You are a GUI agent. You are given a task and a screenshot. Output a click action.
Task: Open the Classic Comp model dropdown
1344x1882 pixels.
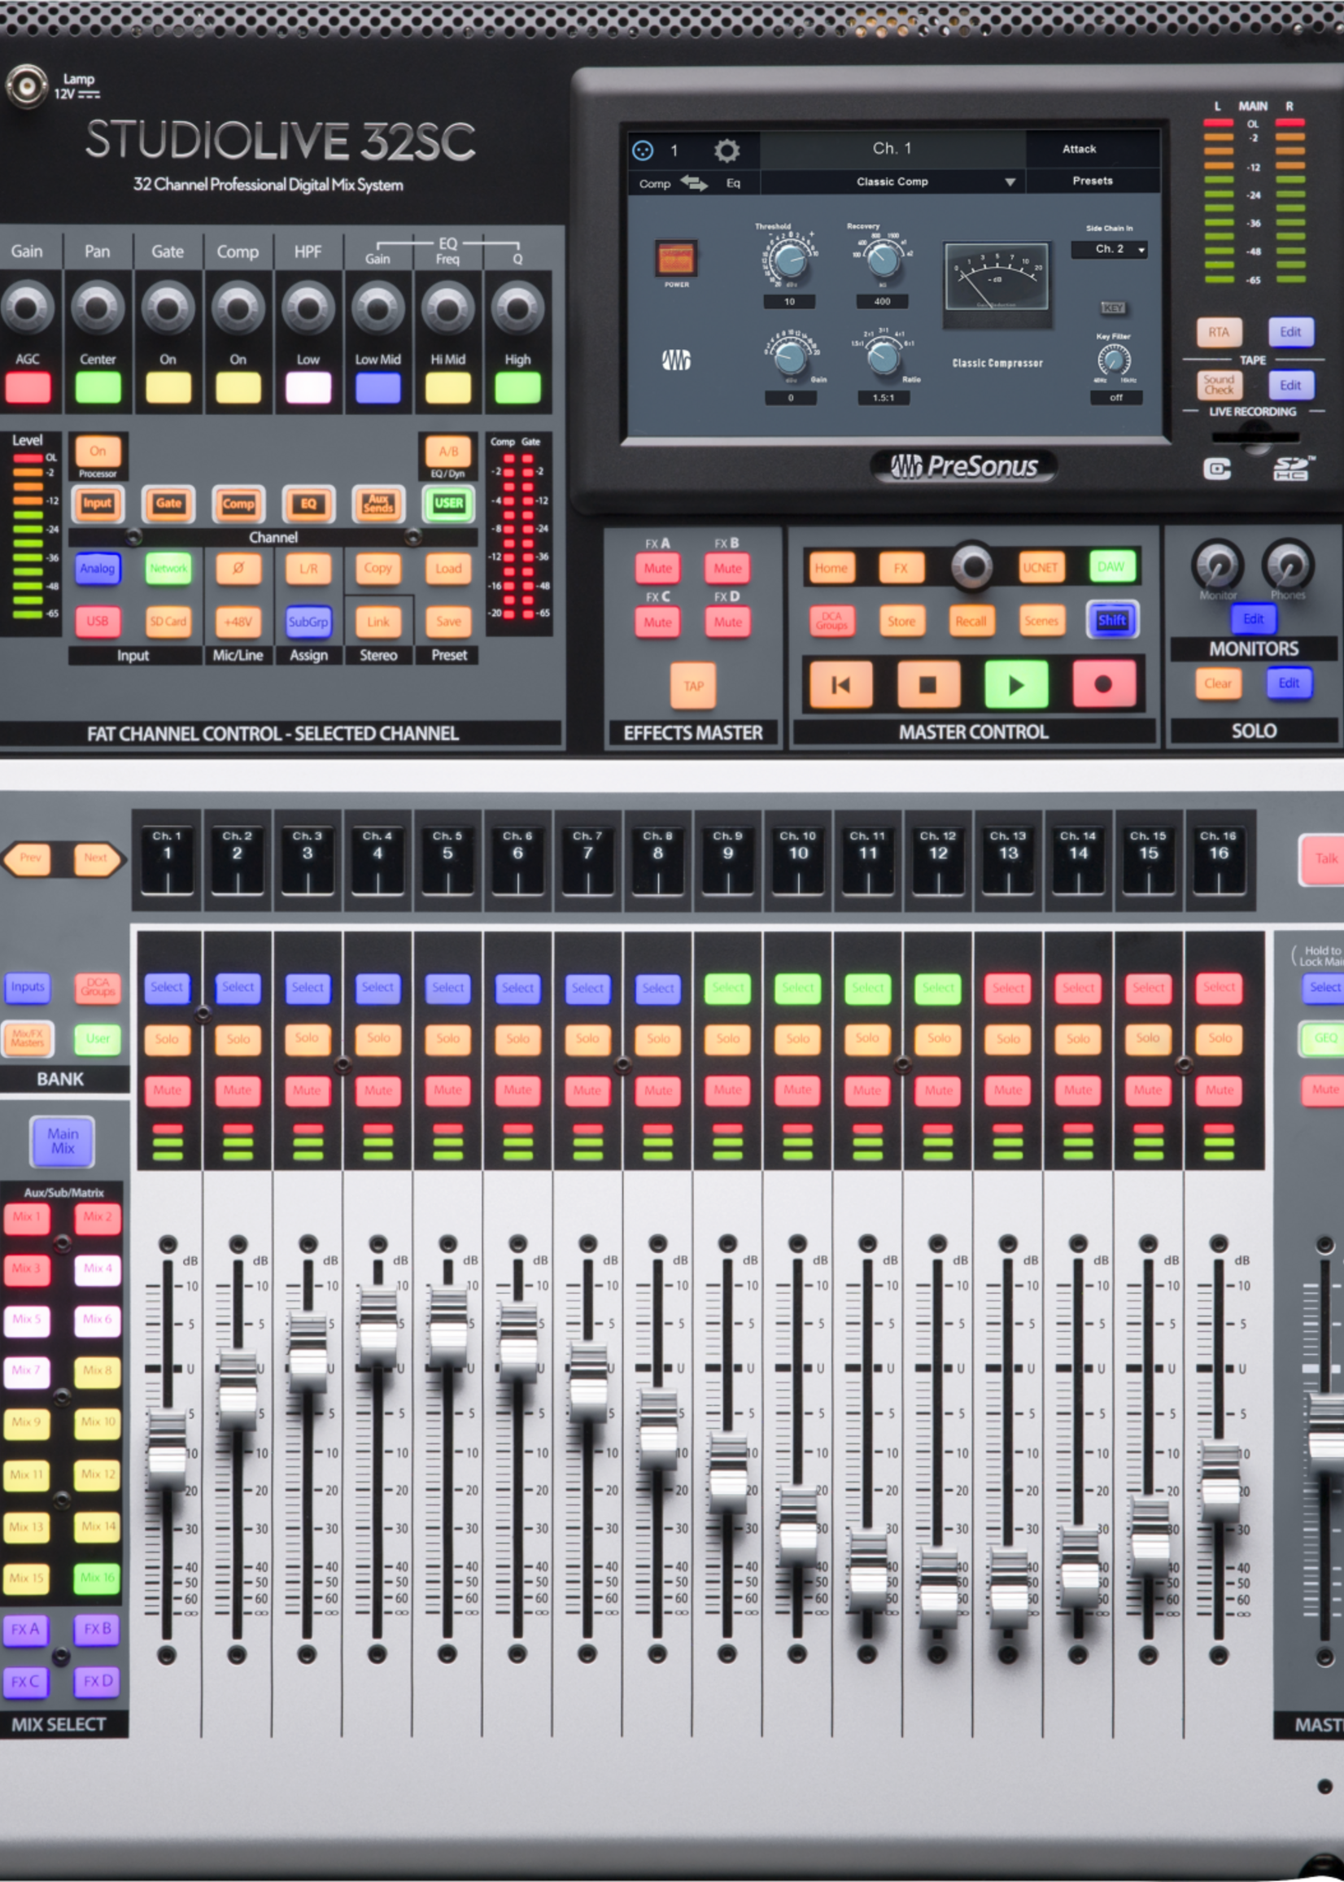[892, 181]
